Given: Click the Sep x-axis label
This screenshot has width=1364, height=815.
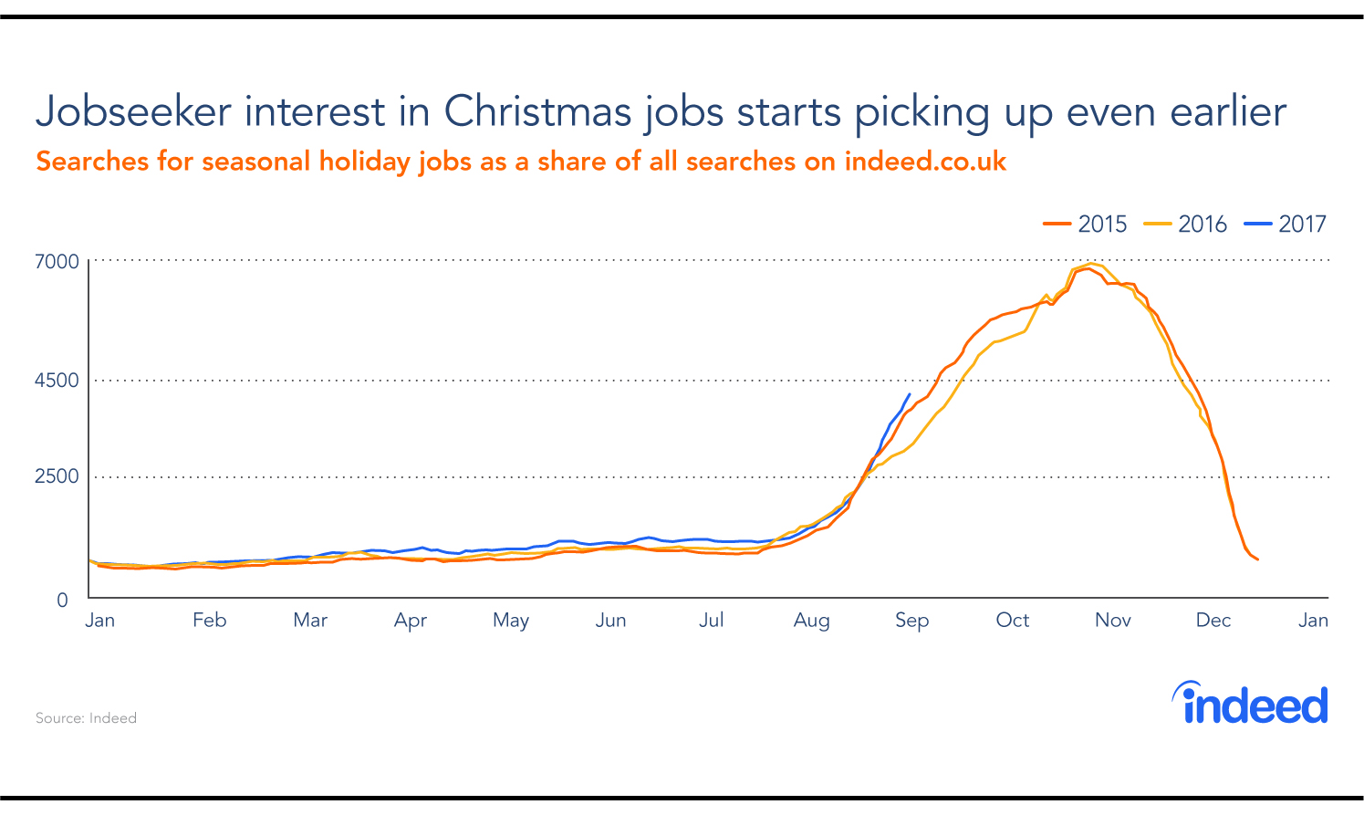Looking at the screenshot, I should [x=911, y=621].
